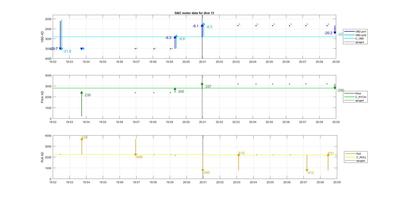Viewport: 406px width, 201px height.
Task: Click the "4000" tick on Roll y-axis
Action: [x=48, y=136]
